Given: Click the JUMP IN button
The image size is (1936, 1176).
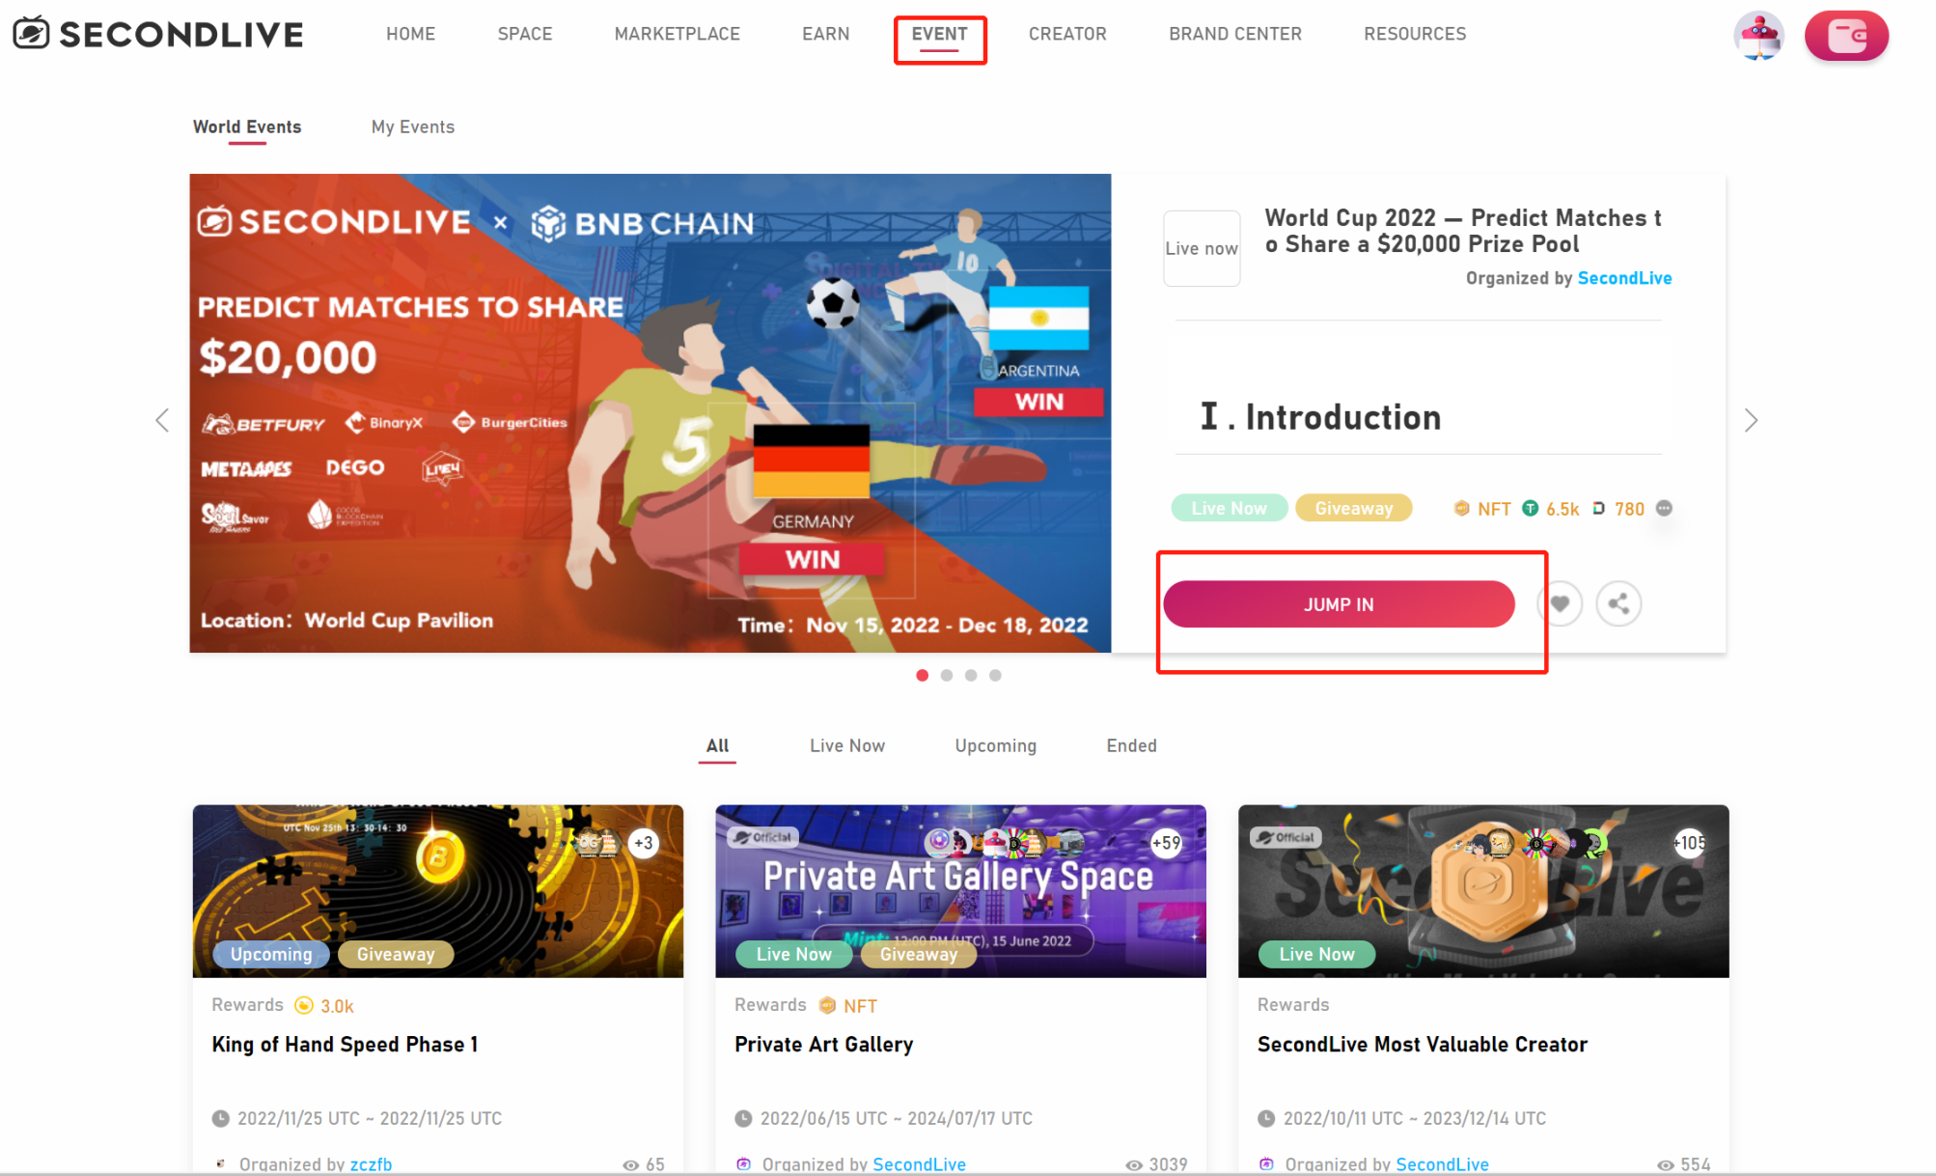Looking at the screenshot, I should (1339, 604).
